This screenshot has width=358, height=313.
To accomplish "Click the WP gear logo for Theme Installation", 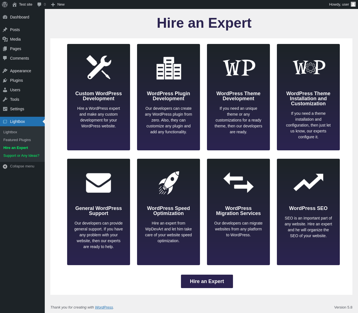I will click(309, 67).
